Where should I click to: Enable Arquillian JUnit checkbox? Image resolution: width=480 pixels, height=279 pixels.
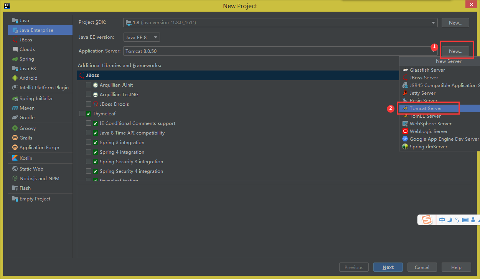click(x=89, y=85)
